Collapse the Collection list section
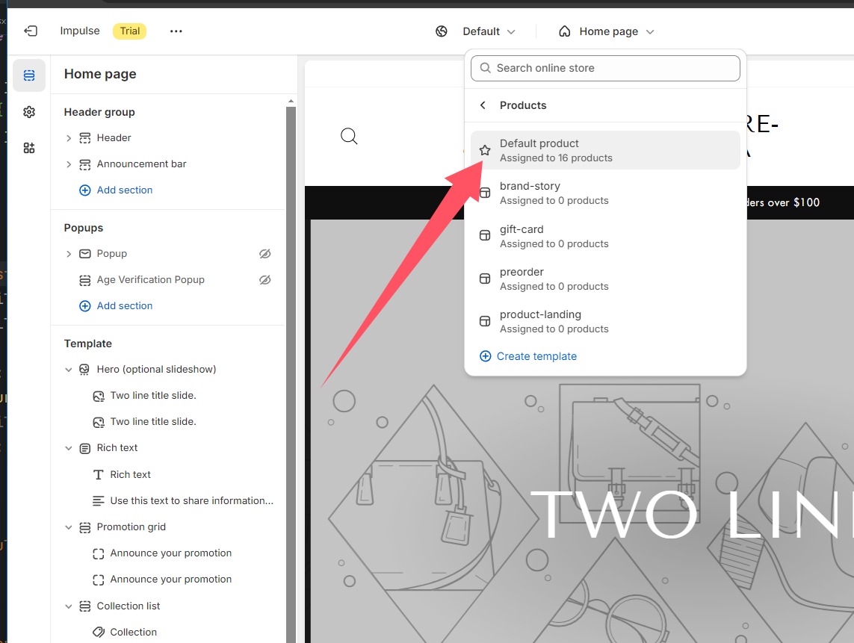Screen dimensions: 854x643 click(69, 606)
